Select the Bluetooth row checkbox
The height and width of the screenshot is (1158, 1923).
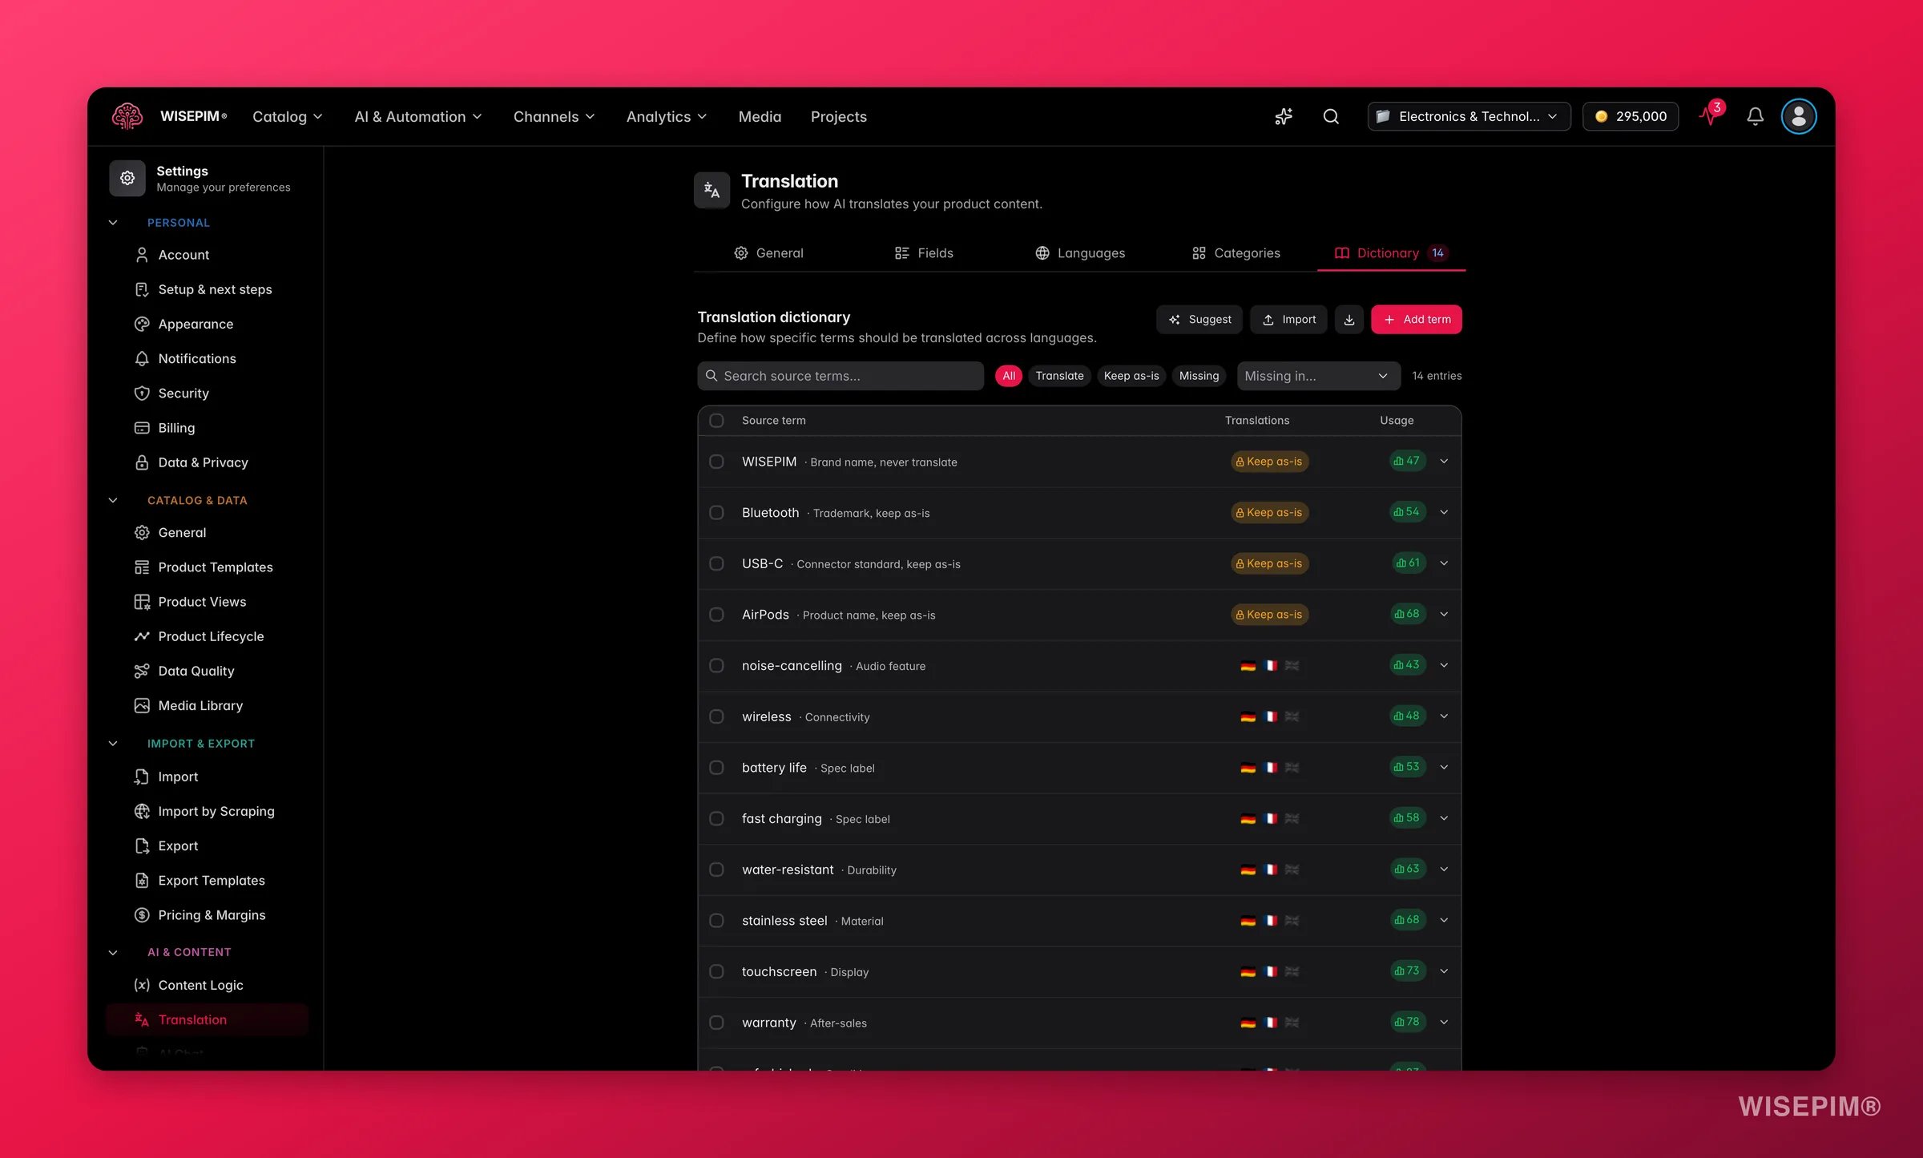716,513
